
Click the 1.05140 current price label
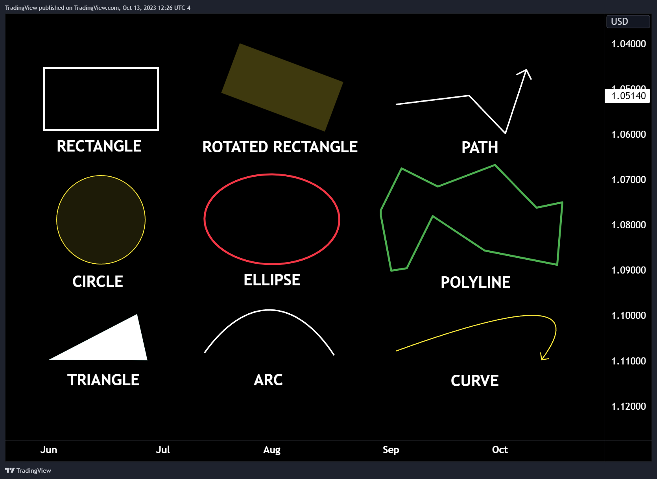(x=628, y=96)
